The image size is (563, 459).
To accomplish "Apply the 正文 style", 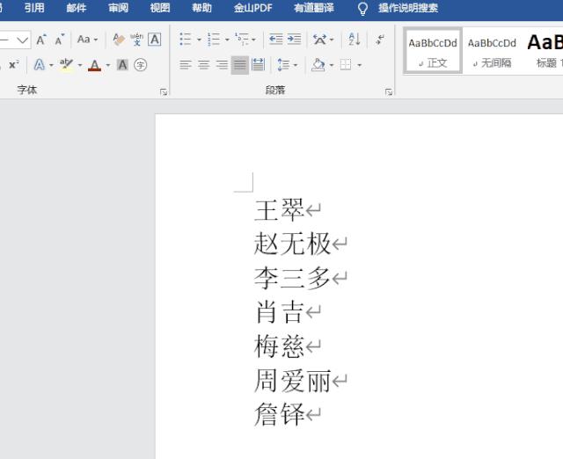I will coord(433,51).
